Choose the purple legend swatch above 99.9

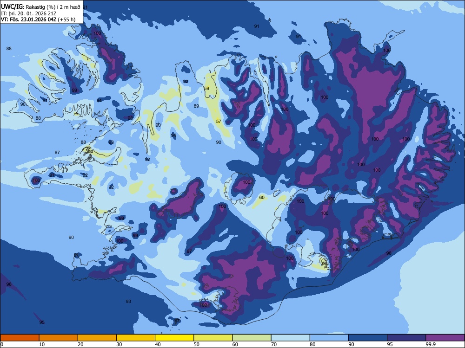click(x=445, y=338)
